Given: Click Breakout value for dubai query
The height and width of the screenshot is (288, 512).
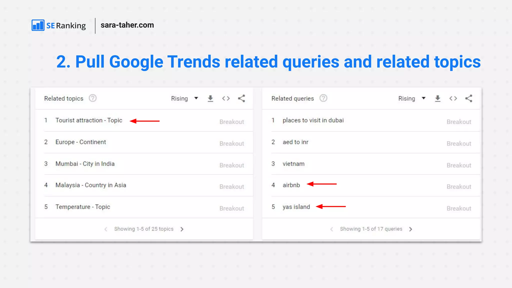Looking at the screenshot, I should coord(459,122).
